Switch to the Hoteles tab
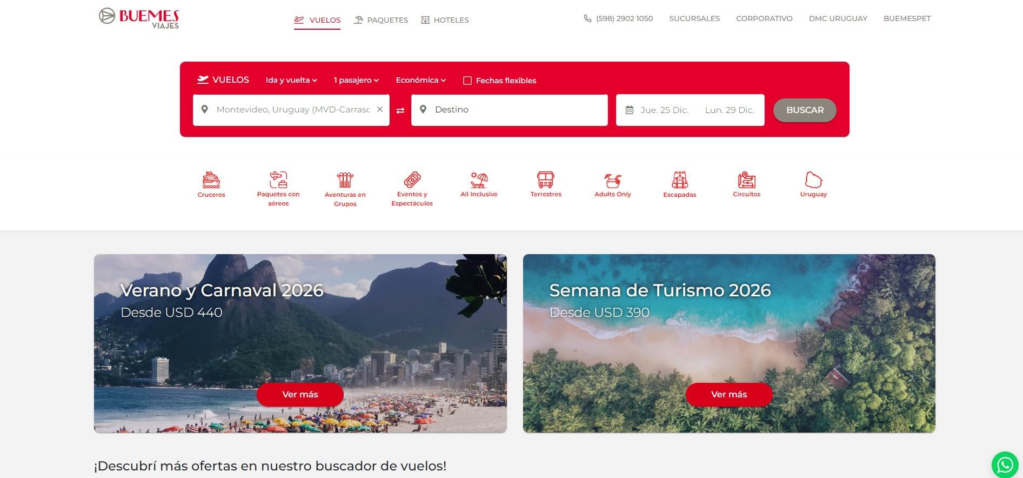This screenshot has width=1023, height=478. coord(445,20)
